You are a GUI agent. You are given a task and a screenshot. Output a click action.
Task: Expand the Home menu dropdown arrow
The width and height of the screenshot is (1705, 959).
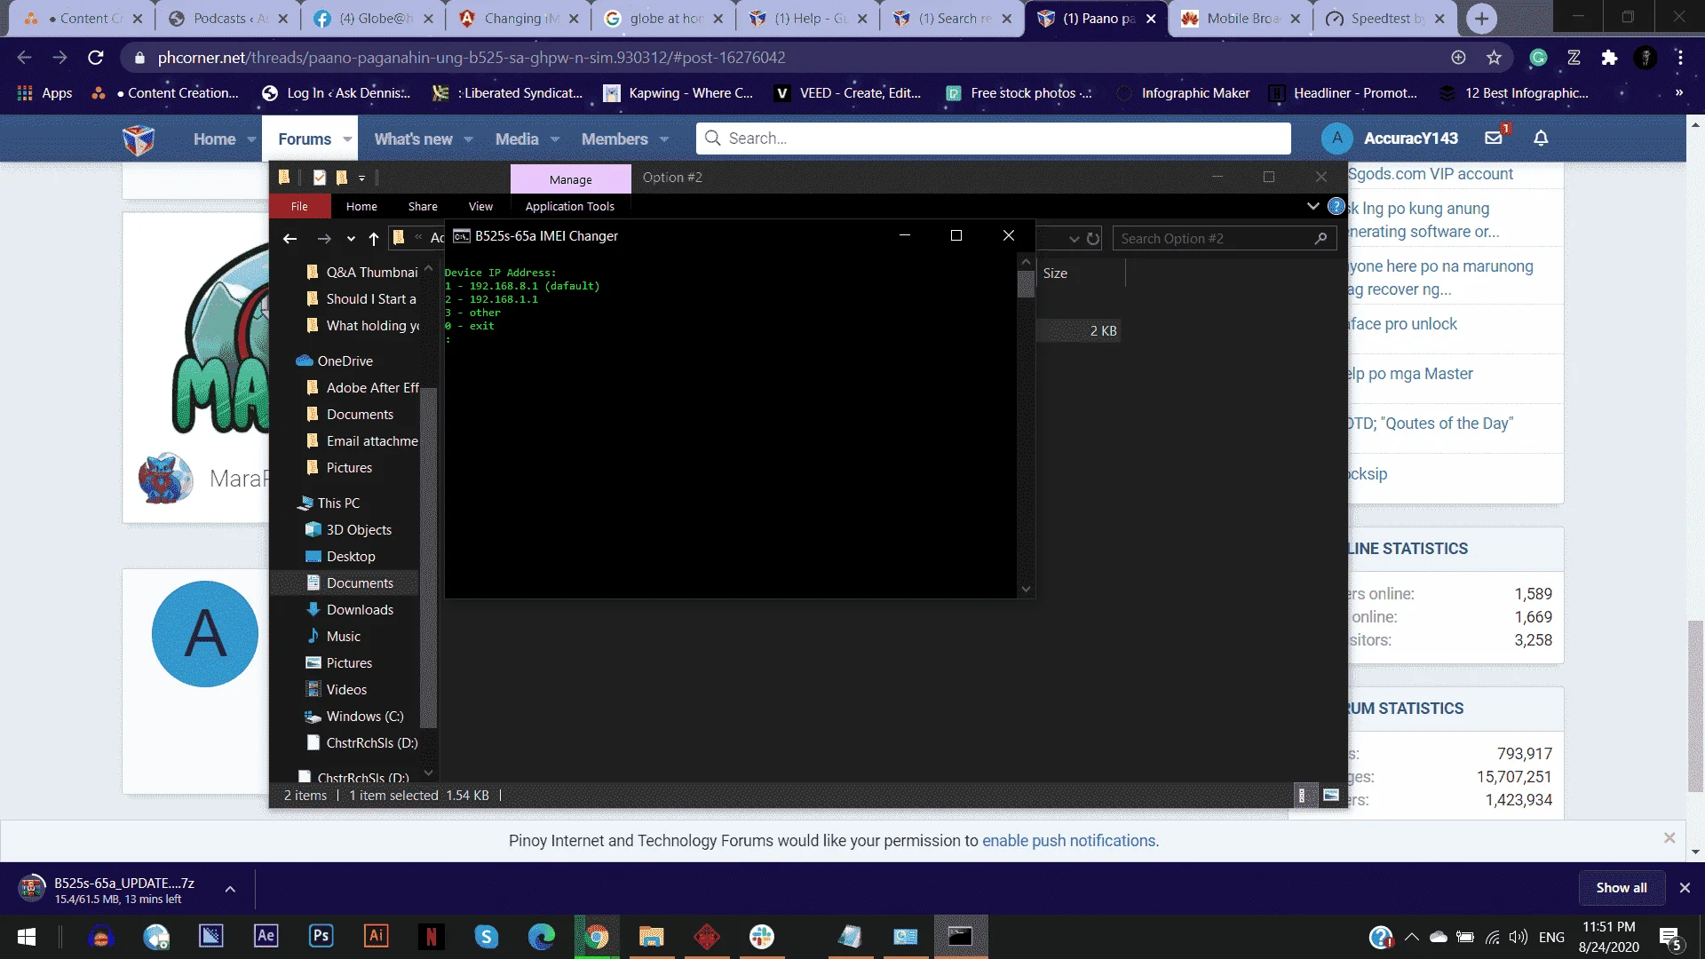251,139
